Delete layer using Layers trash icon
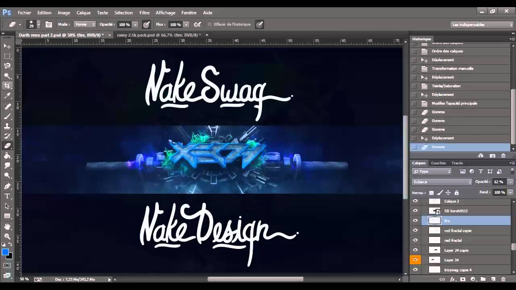The width and height of the screenshot is (516, 290). click(x=503, y=279)
